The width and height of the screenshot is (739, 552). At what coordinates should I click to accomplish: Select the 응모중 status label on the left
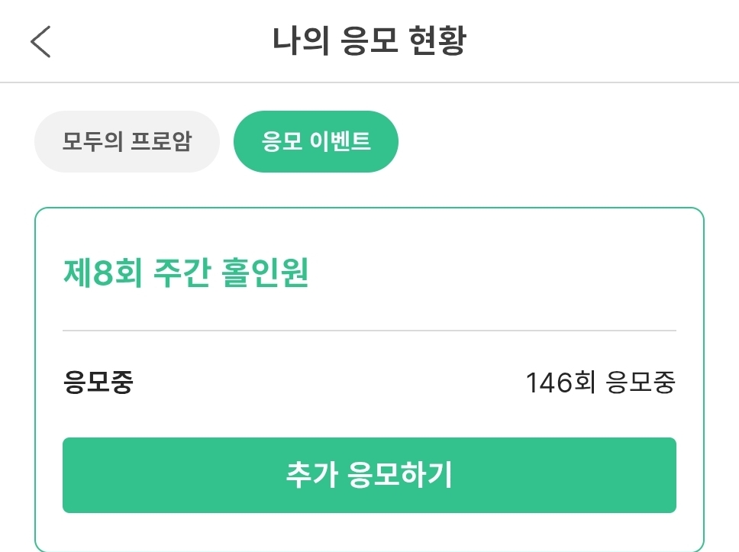pos(98,382)
